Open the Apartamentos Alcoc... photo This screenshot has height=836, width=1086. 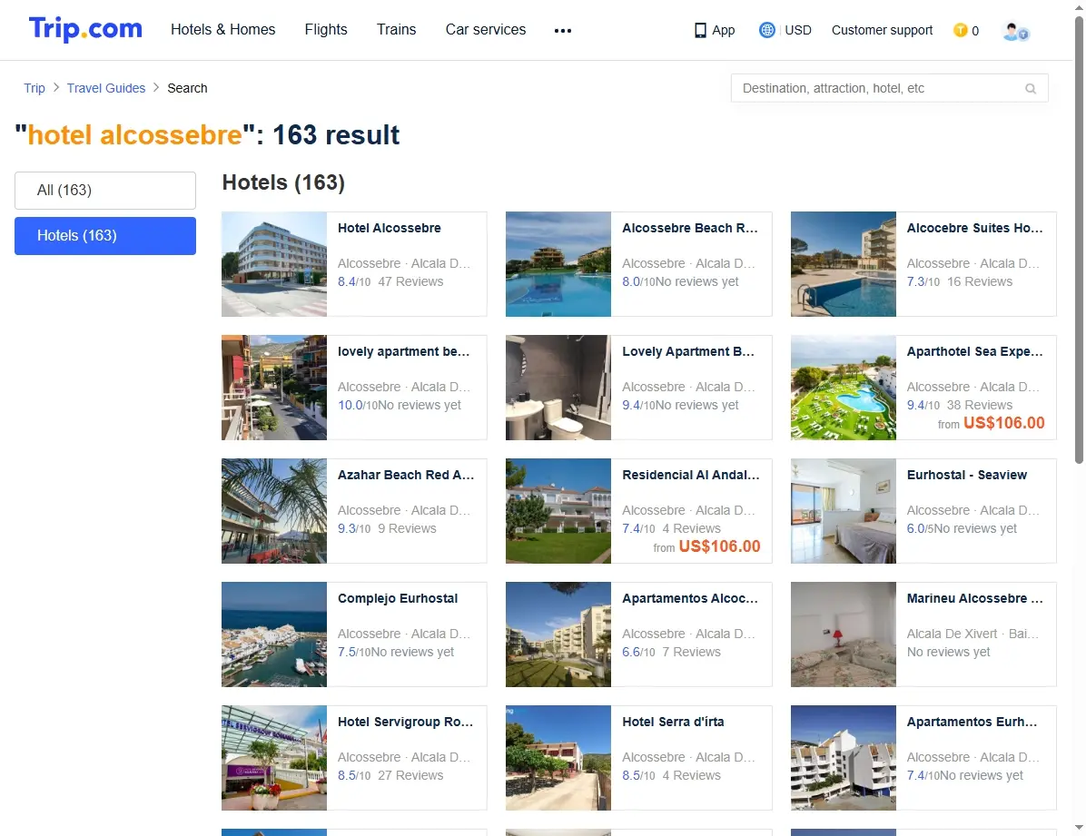click(558, 634)
